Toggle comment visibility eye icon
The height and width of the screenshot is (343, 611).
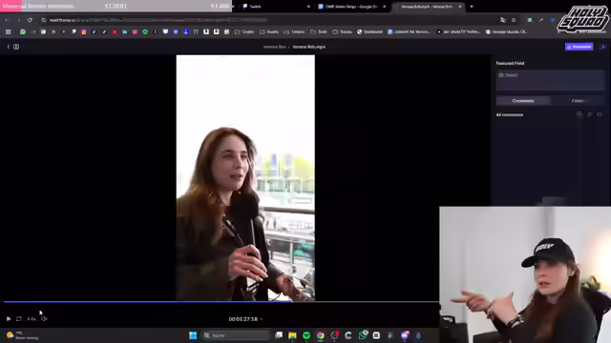600,114
